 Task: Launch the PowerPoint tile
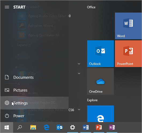(128, 54)
